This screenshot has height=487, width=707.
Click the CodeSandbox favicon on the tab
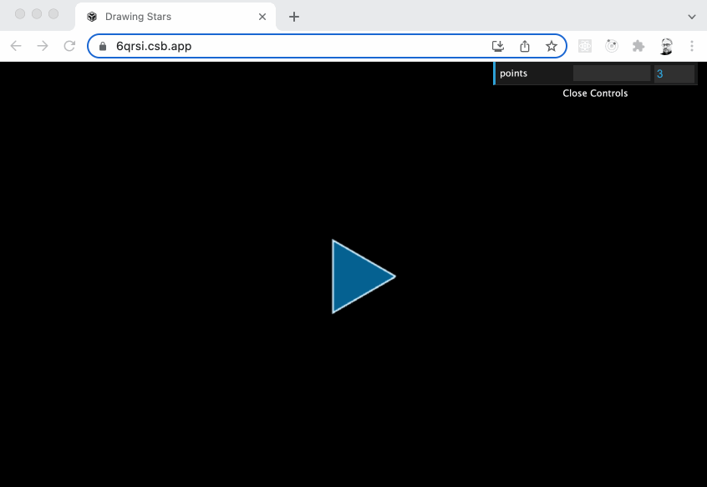tap(92, 17)
